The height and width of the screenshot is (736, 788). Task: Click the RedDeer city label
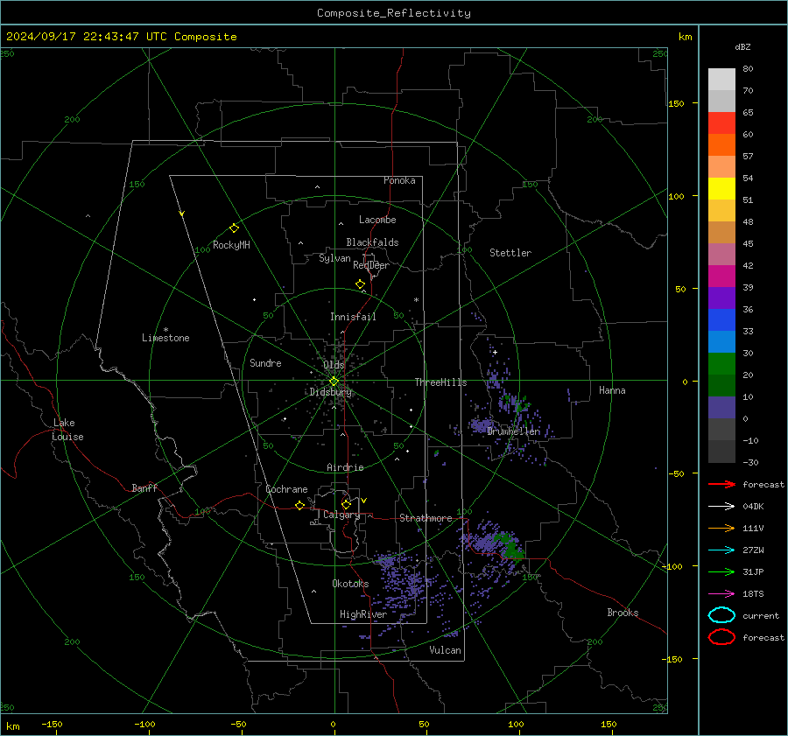click(371, 265)
